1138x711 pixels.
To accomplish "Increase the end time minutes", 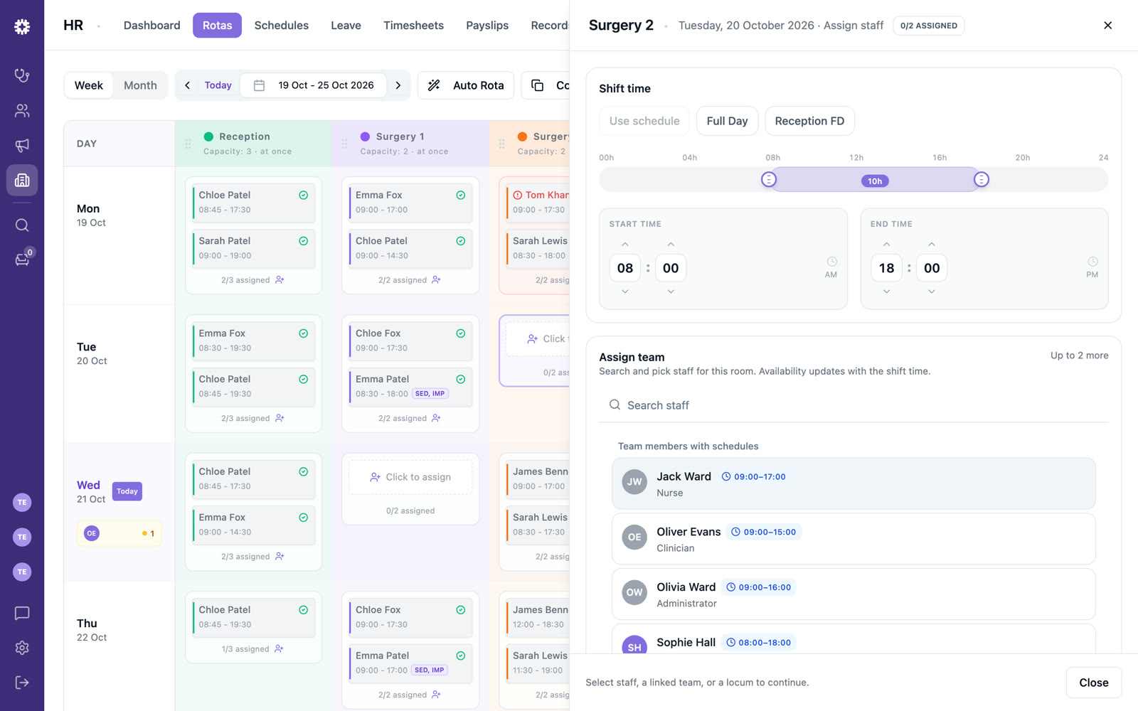I will tap(932, 244).
